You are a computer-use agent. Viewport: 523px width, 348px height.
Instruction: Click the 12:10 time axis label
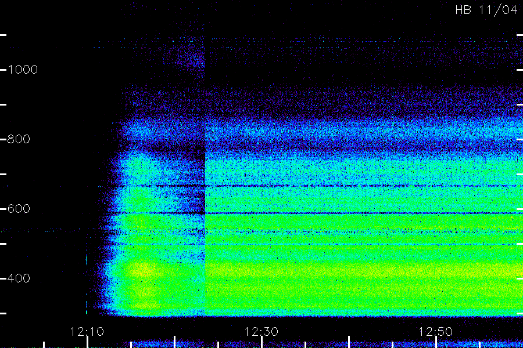[87, 332]
